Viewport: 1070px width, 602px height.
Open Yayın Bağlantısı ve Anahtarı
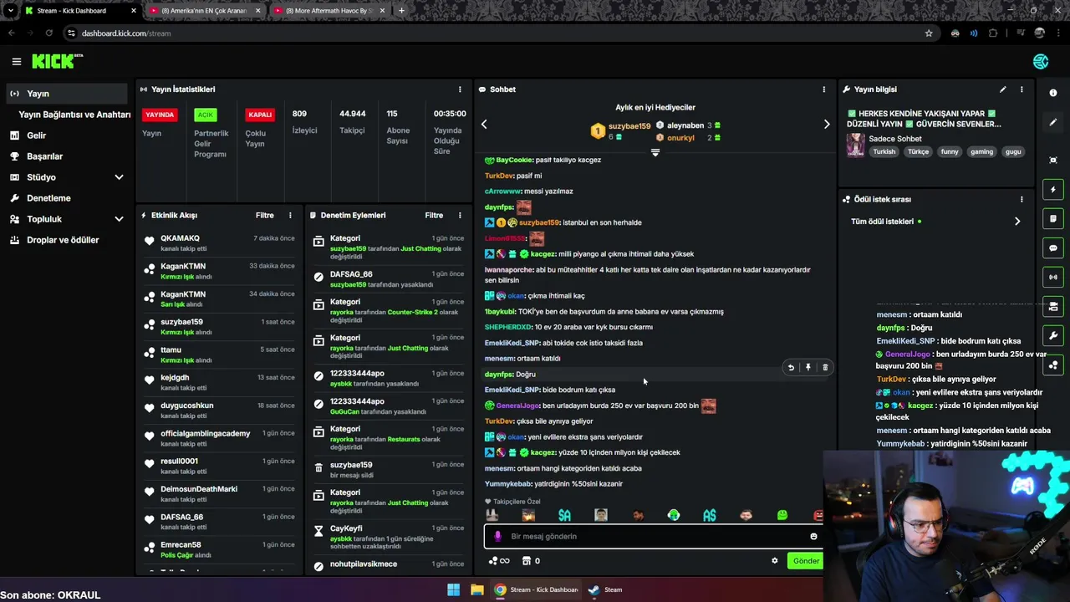(74, 115)
